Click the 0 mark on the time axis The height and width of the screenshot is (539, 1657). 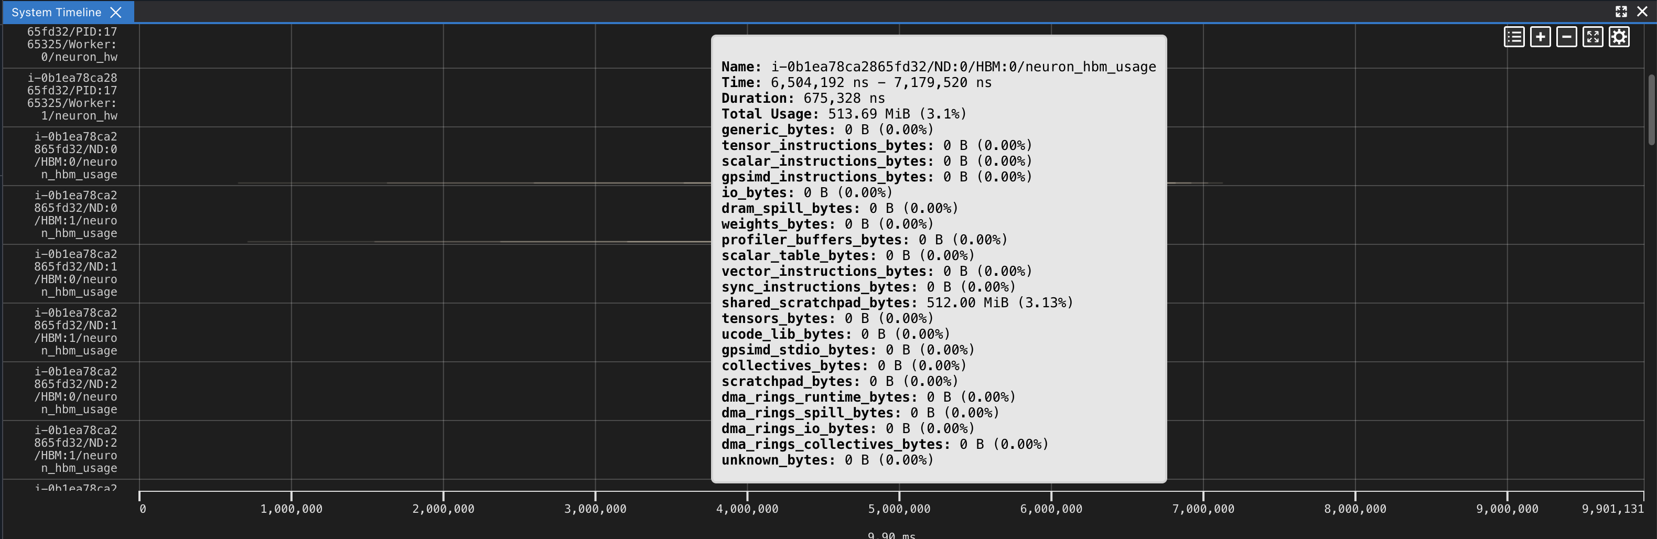pyautogui.click(x=143, y=508)
